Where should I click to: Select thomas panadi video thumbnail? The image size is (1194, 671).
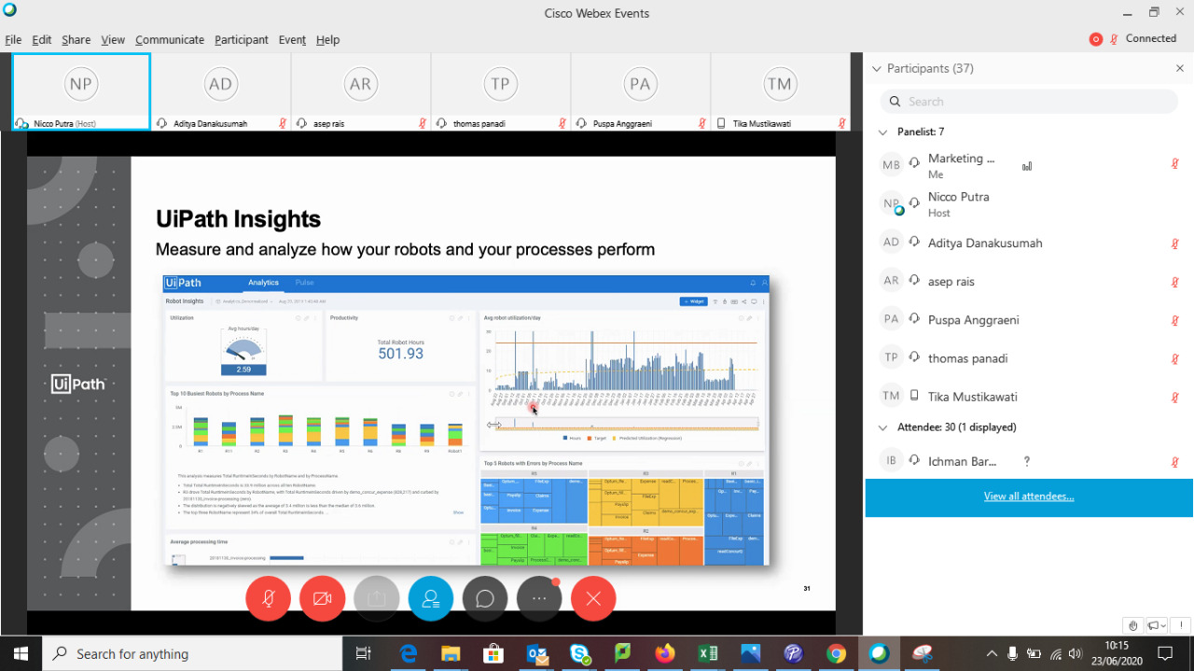[501, 91]
